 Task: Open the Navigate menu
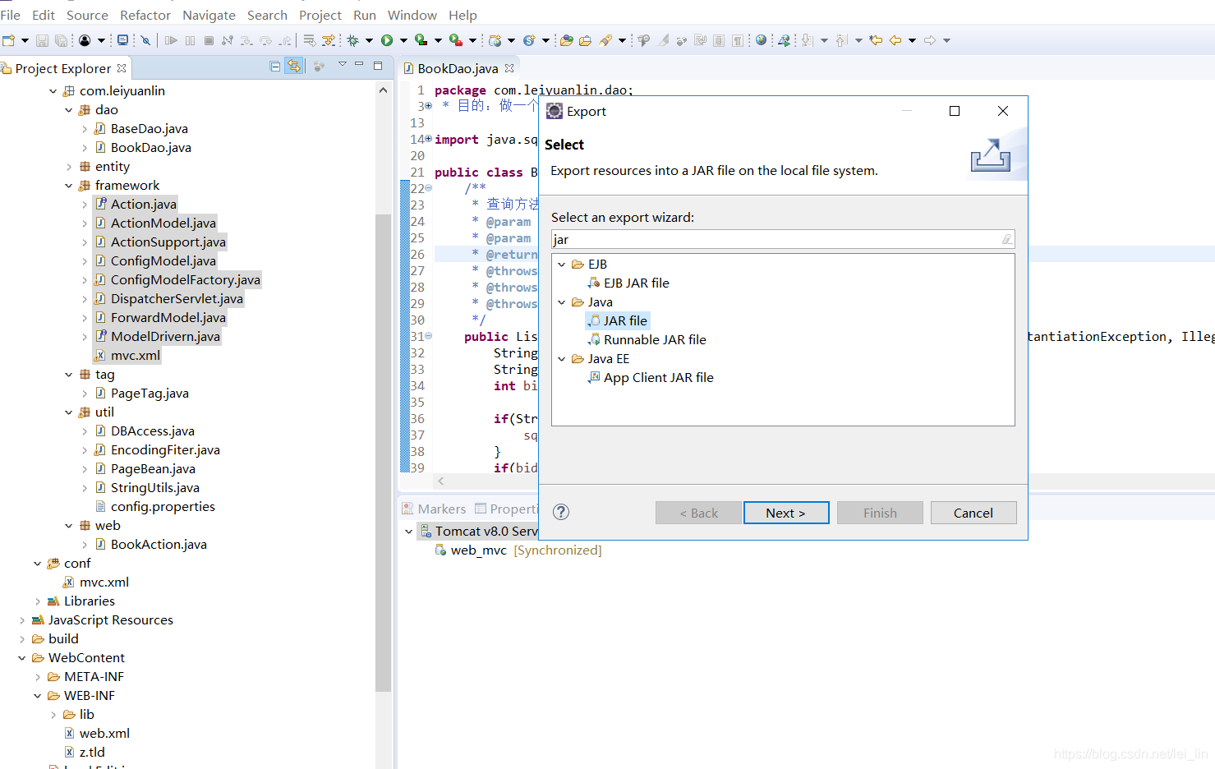209,15
